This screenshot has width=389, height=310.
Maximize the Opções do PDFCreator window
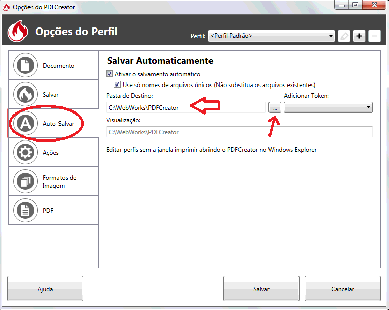pos(355,5)
